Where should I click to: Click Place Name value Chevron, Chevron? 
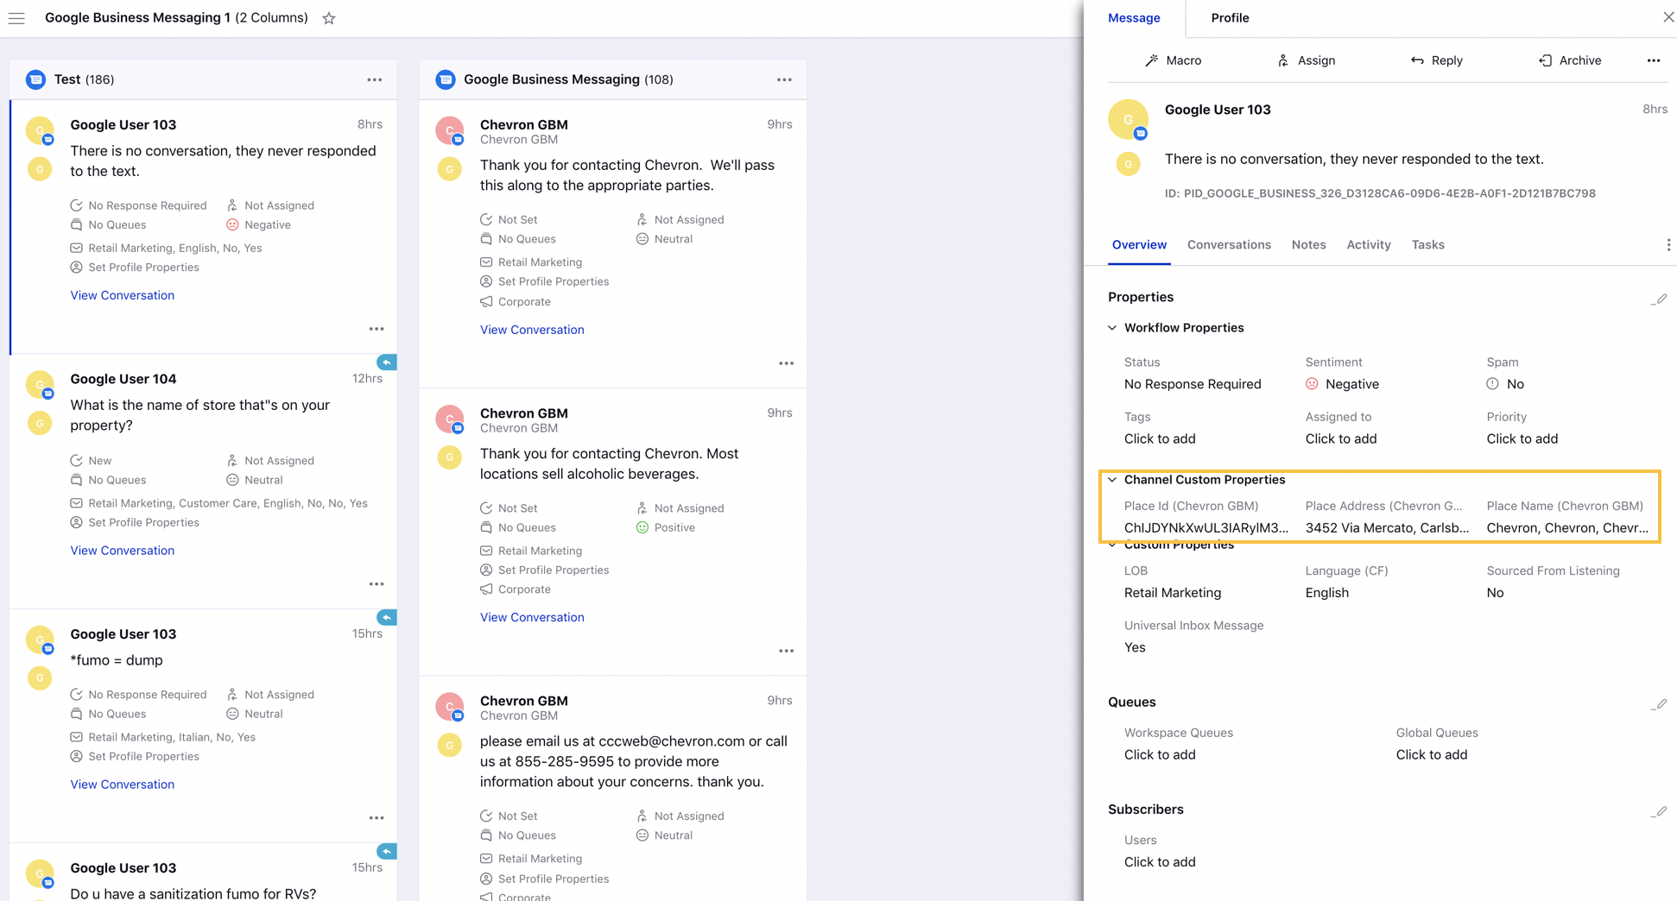(1567, 528)
